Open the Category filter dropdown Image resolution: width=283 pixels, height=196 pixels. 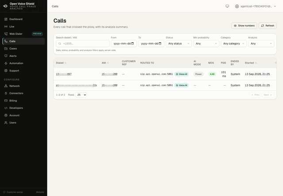pyautogui.click(x=233, y=44)
